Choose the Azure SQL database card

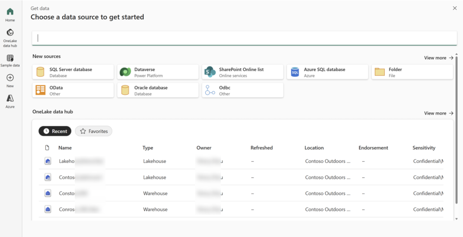(327, 72)
